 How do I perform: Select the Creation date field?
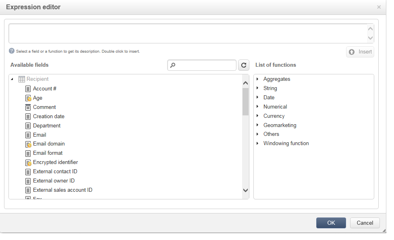(x=49, y=117)
